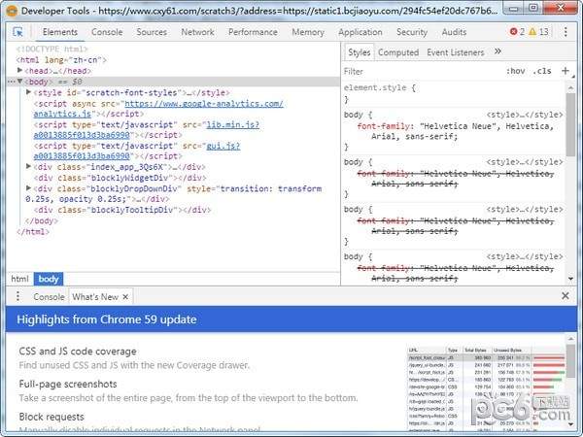583x437 pixels.
Task: Click the Styles Filter input field
Action: 418,71
